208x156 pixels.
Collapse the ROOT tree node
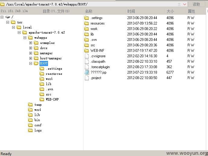coord(30,63)
